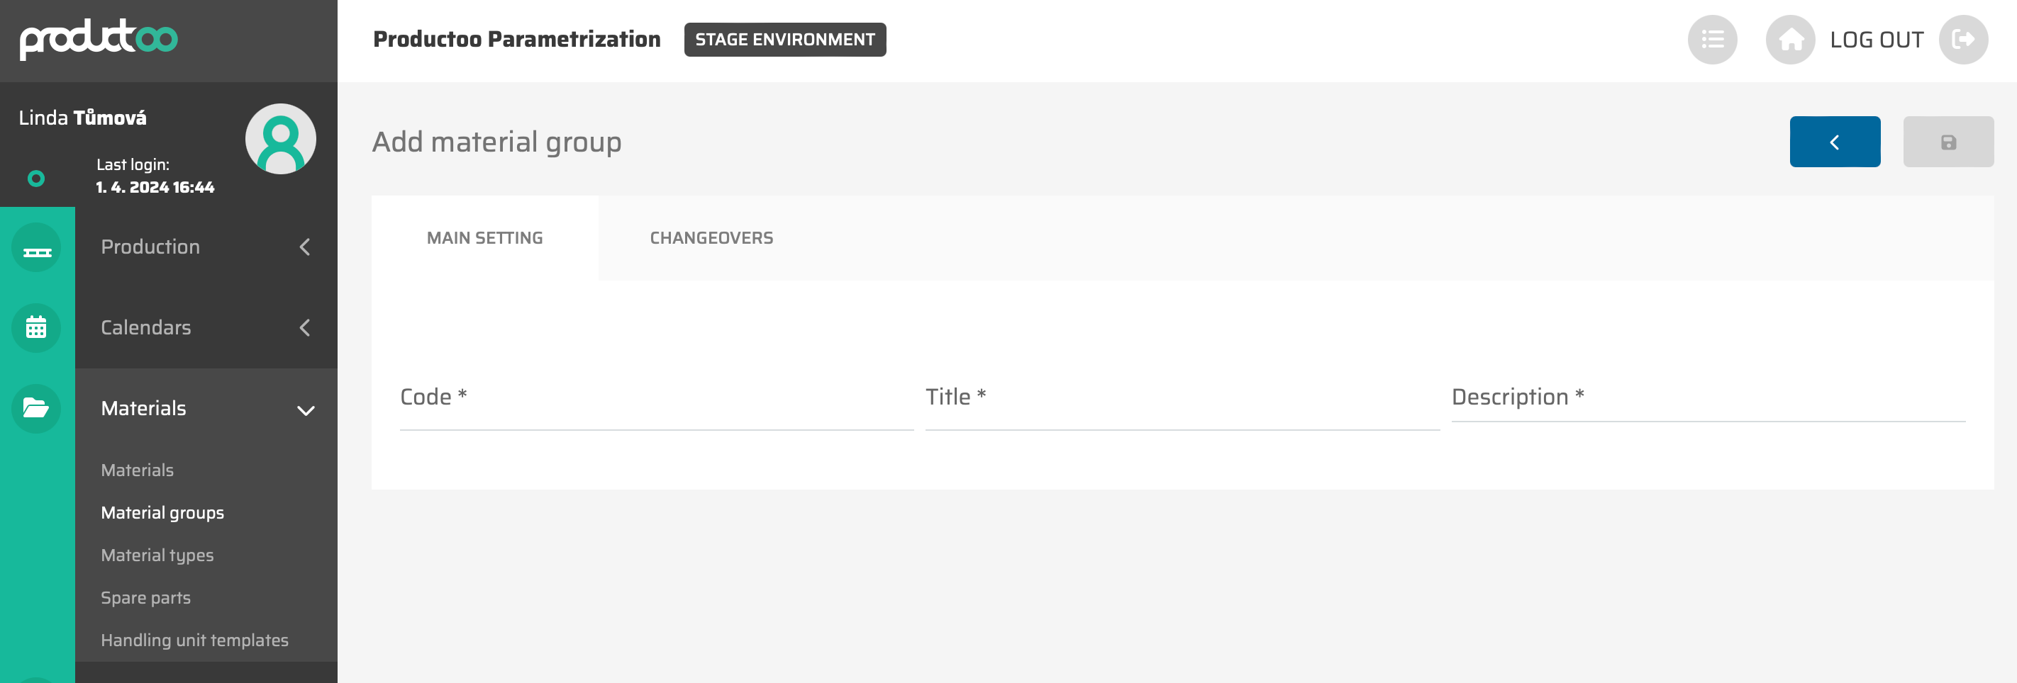Open Spare parts submenu item

[145, 598]
